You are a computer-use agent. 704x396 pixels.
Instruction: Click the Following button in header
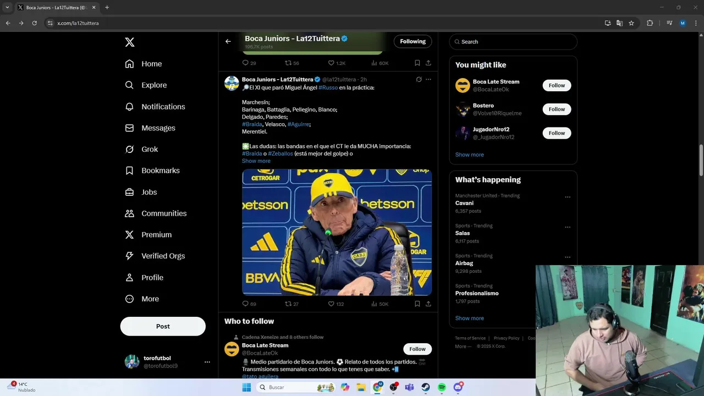(413, 41)
